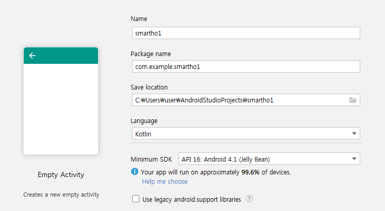
Task: Click the Help me choose link
Action: point(165,181)
